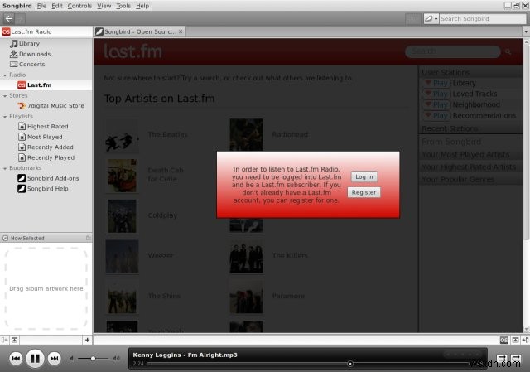This screenshot has height=372, width=530.
Task: Play the Library user station
Action: pos(436,83)
